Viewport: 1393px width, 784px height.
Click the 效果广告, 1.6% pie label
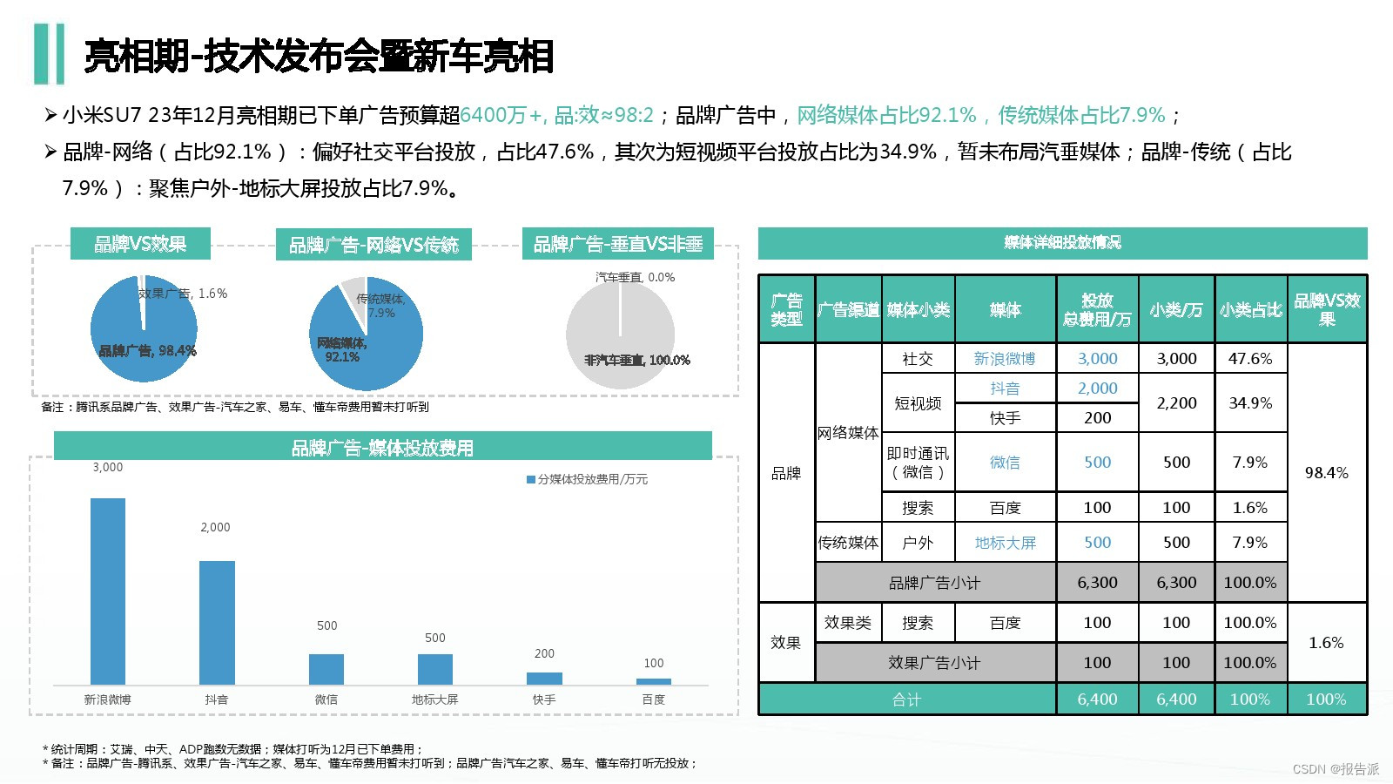tap(182, 294)
